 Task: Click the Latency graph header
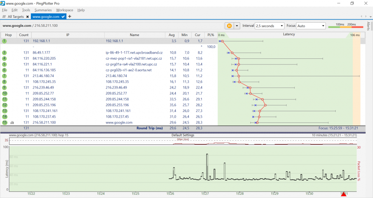289,34
